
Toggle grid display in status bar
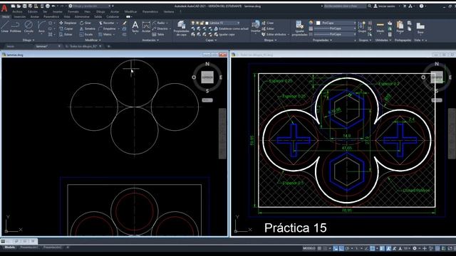coord(319,248)
